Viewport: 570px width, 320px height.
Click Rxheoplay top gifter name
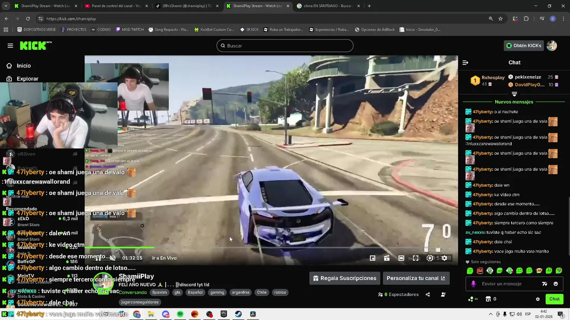[x=493, y=78]
